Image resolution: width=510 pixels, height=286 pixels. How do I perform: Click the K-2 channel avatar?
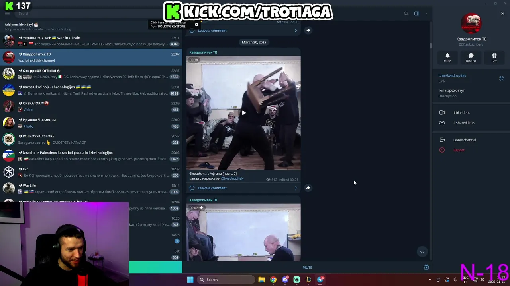[x=9, y=172]
